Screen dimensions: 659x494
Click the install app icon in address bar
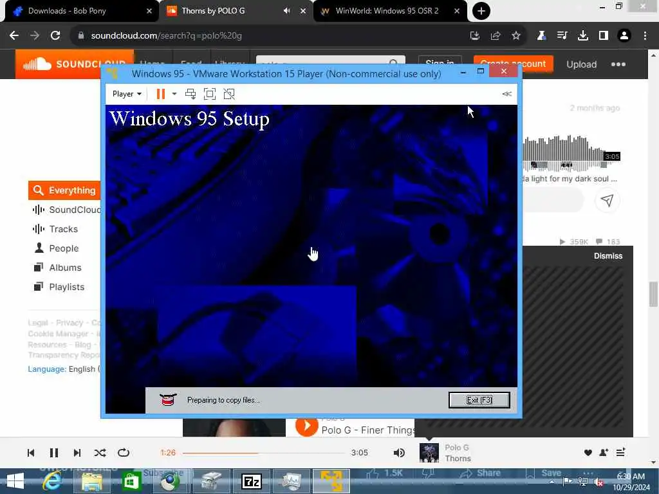pyautogui.click(x=475, y=36)
